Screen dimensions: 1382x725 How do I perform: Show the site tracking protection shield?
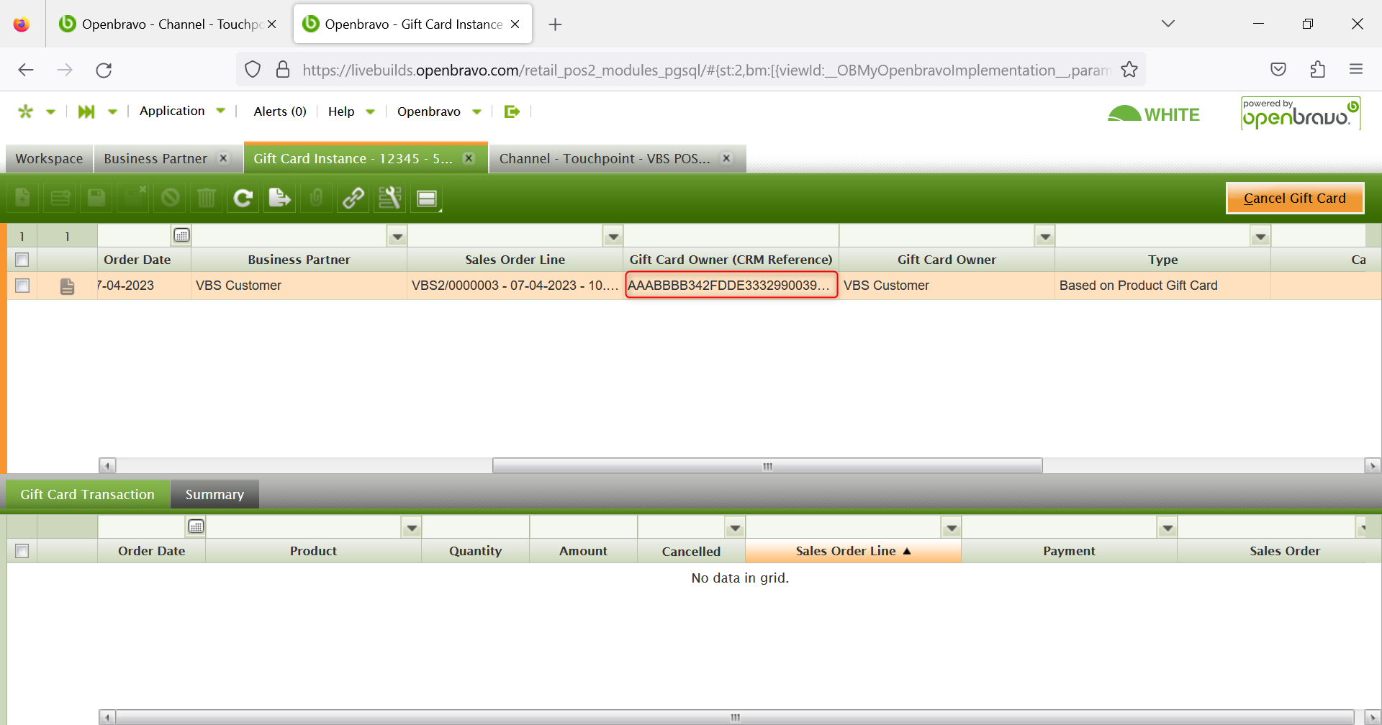pos(253,70)
